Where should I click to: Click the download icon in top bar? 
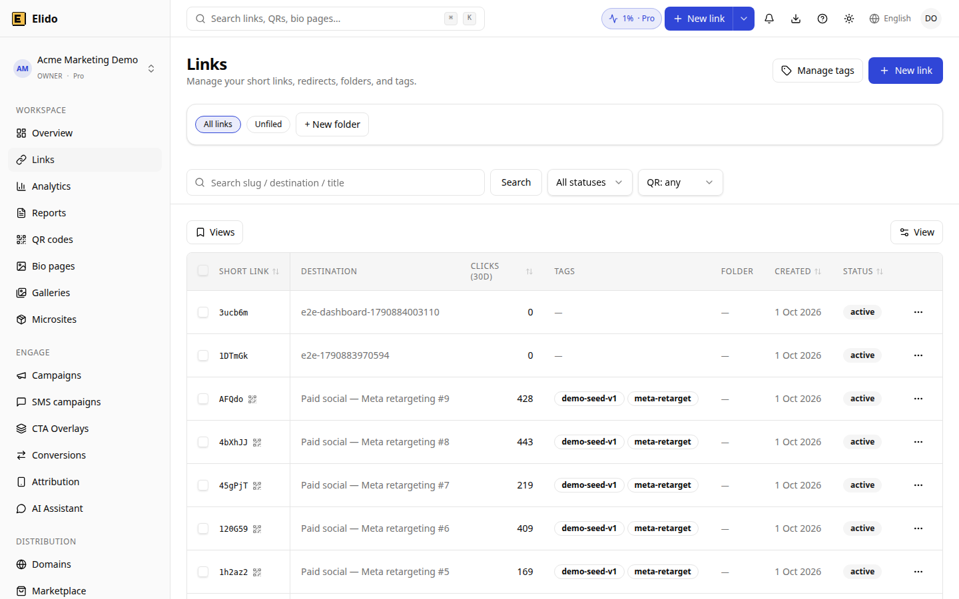[796, 19]
